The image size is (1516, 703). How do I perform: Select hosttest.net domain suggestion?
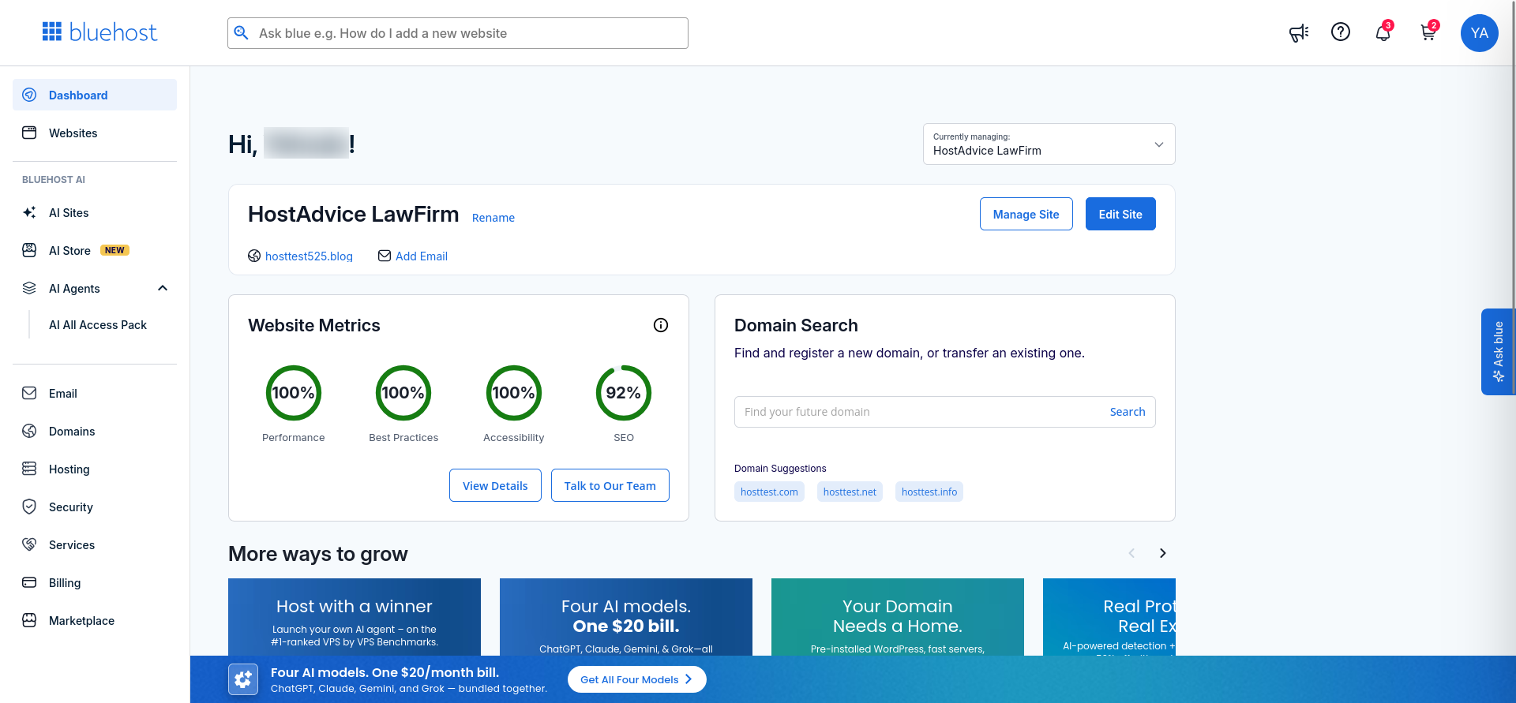[850, 492]
